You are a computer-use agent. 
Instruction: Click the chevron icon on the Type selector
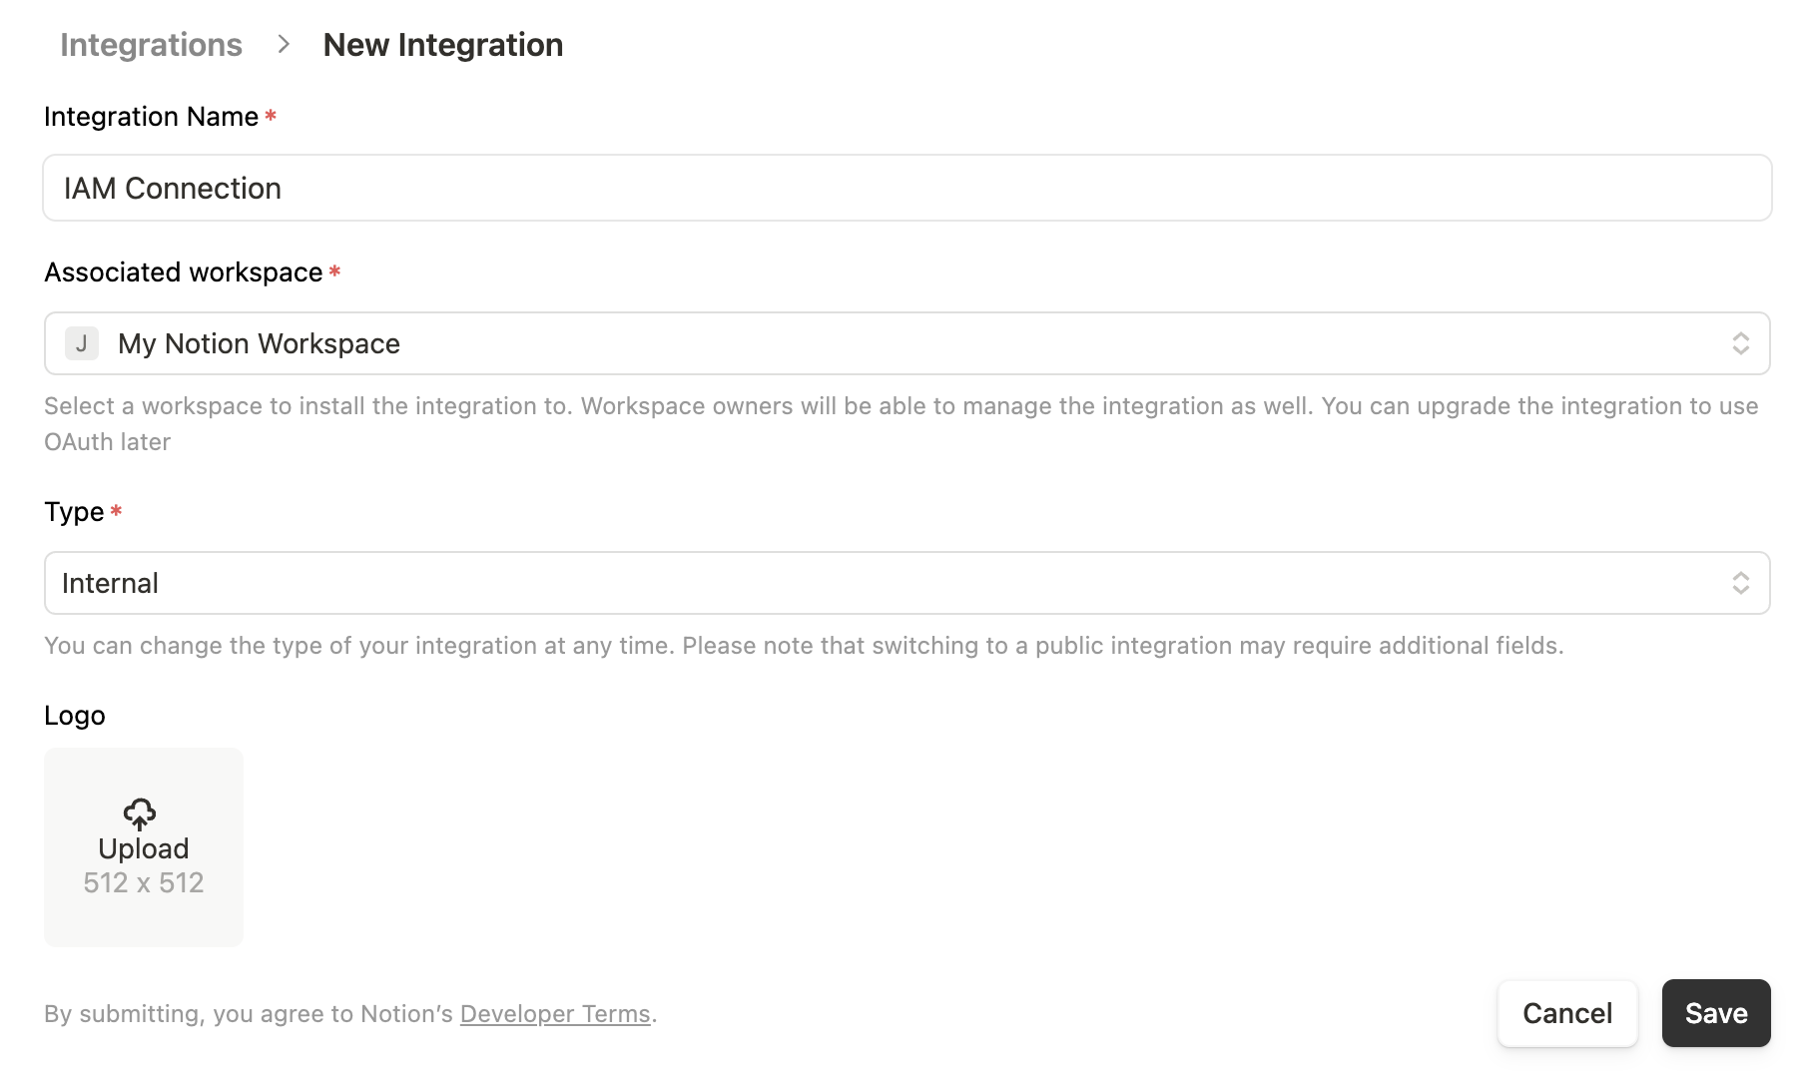[x=1743, y=582]
